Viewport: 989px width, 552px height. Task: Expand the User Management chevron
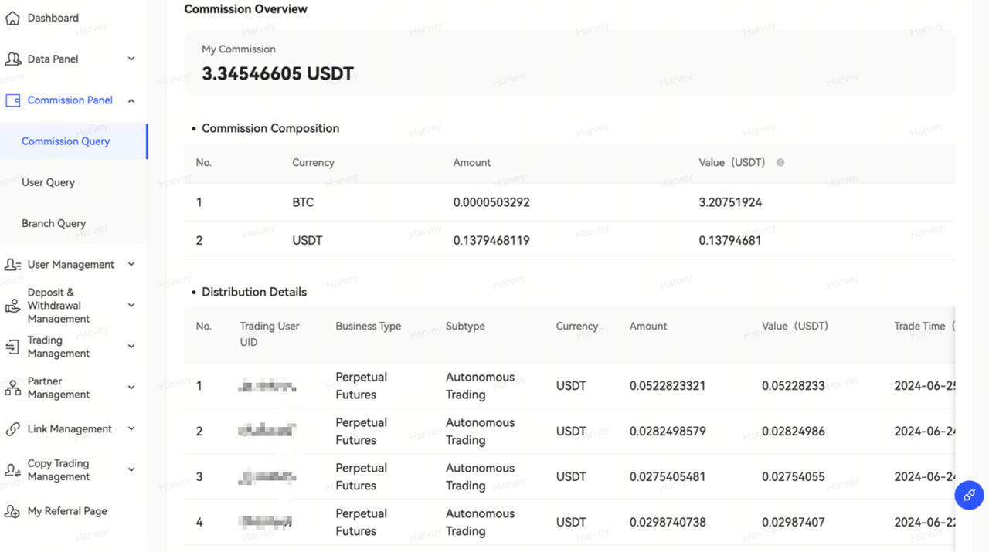(x=131, y=265)
